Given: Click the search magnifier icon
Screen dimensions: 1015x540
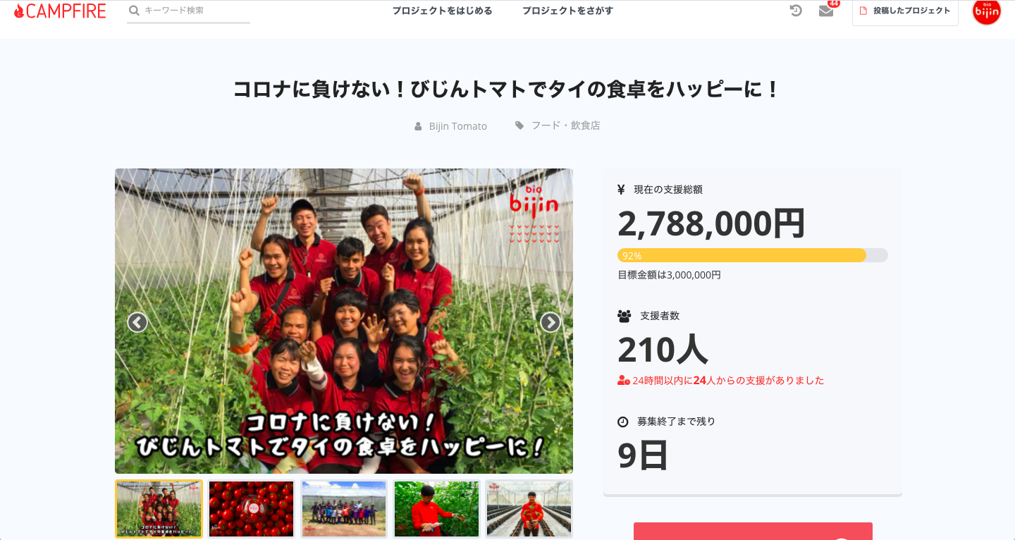Looking at the screenshot, I should tap(134, 11).
